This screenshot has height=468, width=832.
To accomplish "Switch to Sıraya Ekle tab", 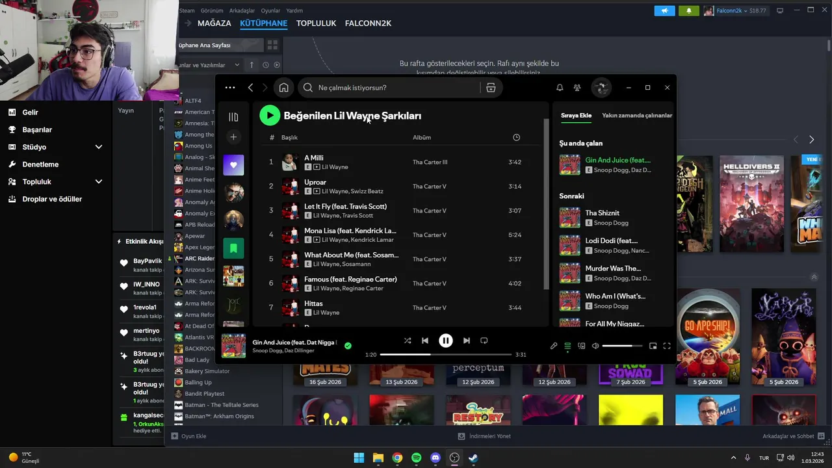I will [x=576, y=116].
